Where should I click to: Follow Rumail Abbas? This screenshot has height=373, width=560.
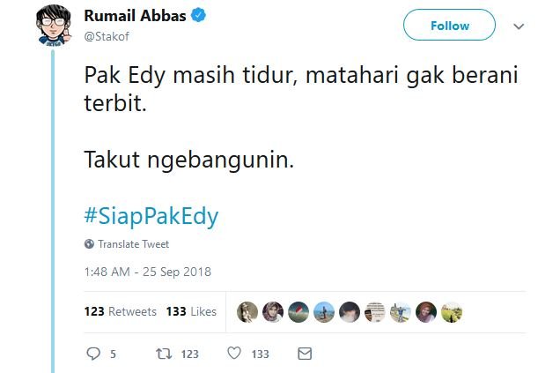coord(449,26)
